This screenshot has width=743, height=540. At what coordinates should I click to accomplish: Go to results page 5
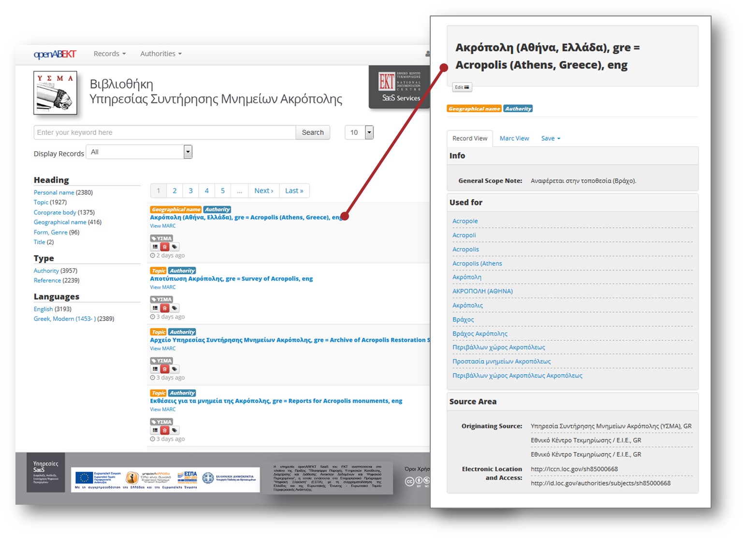223,190
